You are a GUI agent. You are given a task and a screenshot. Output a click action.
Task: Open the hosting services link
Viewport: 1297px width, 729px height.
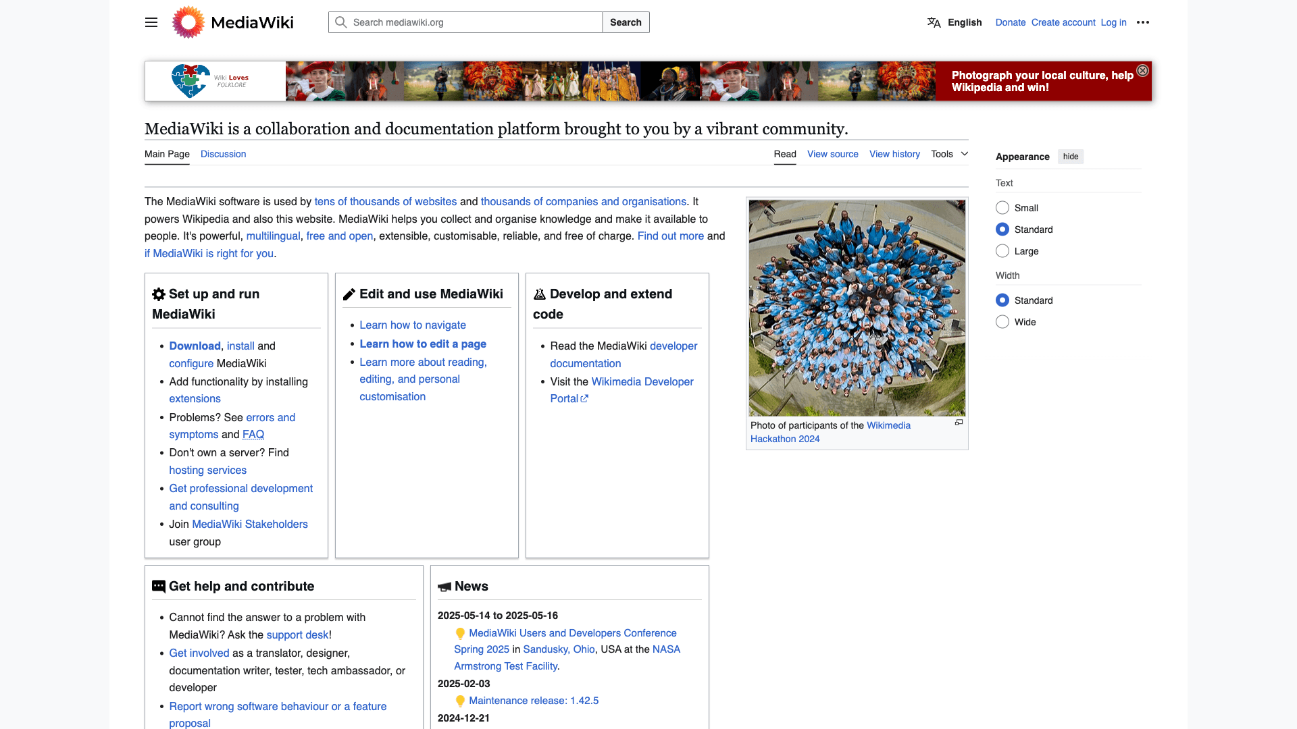click(x=207, y=470)
